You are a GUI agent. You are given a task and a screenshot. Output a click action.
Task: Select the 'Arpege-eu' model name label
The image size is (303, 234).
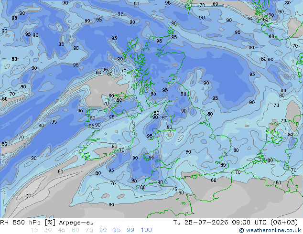tap(76, 223)
